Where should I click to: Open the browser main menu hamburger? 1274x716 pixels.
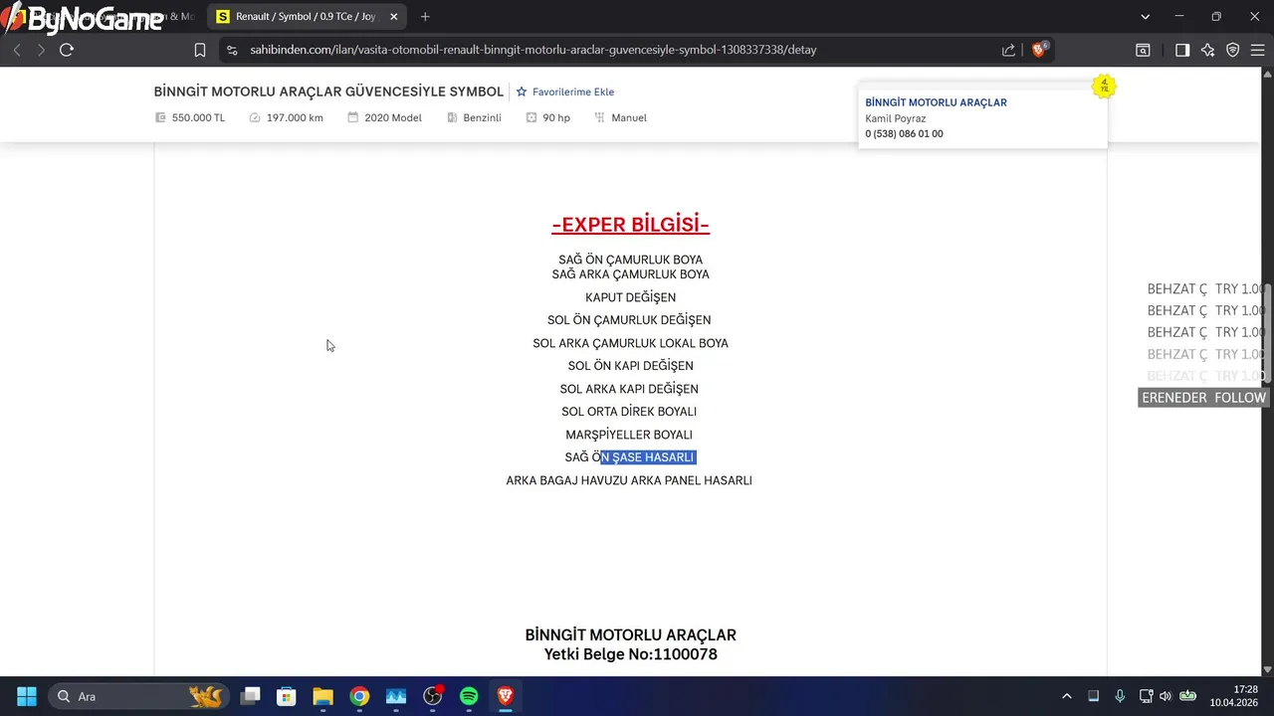tap(1256, 50)
